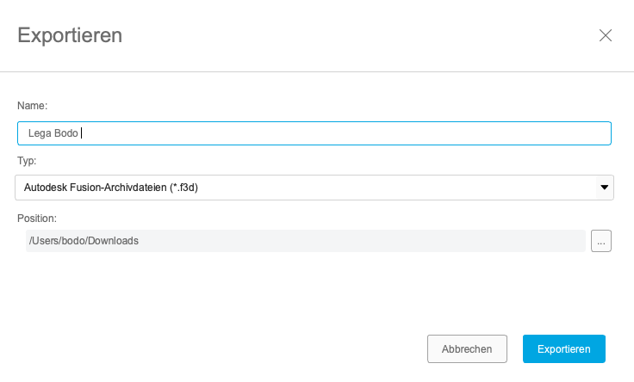The height and width of the screenshot is (382, 634).
Task: Click the Position path field
Action: pyautogui.click(x=305, y=241)
